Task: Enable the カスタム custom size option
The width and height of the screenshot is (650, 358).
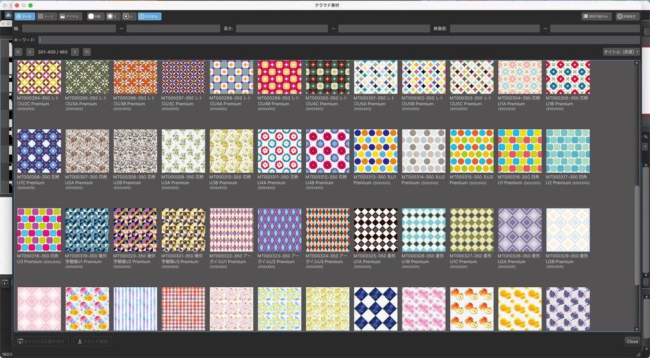Action: pyautogui.click(x=149, y=16)
